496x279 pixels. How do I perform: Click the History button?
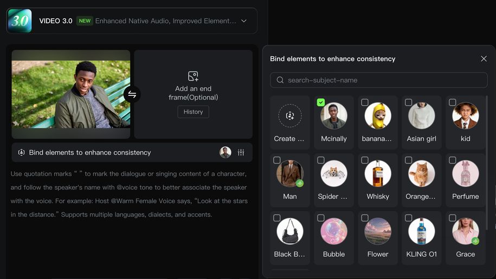[193, 112]
